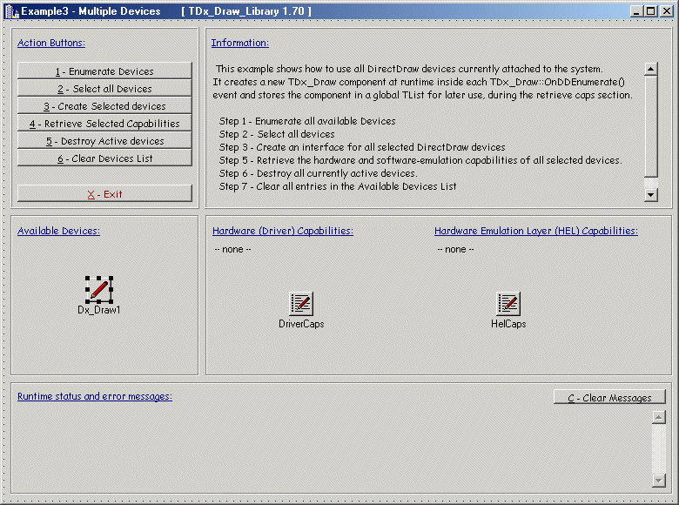Click the DriverCaps component icon
The width and height of the screenshot is (679, 505).
(x=301, y=304)
